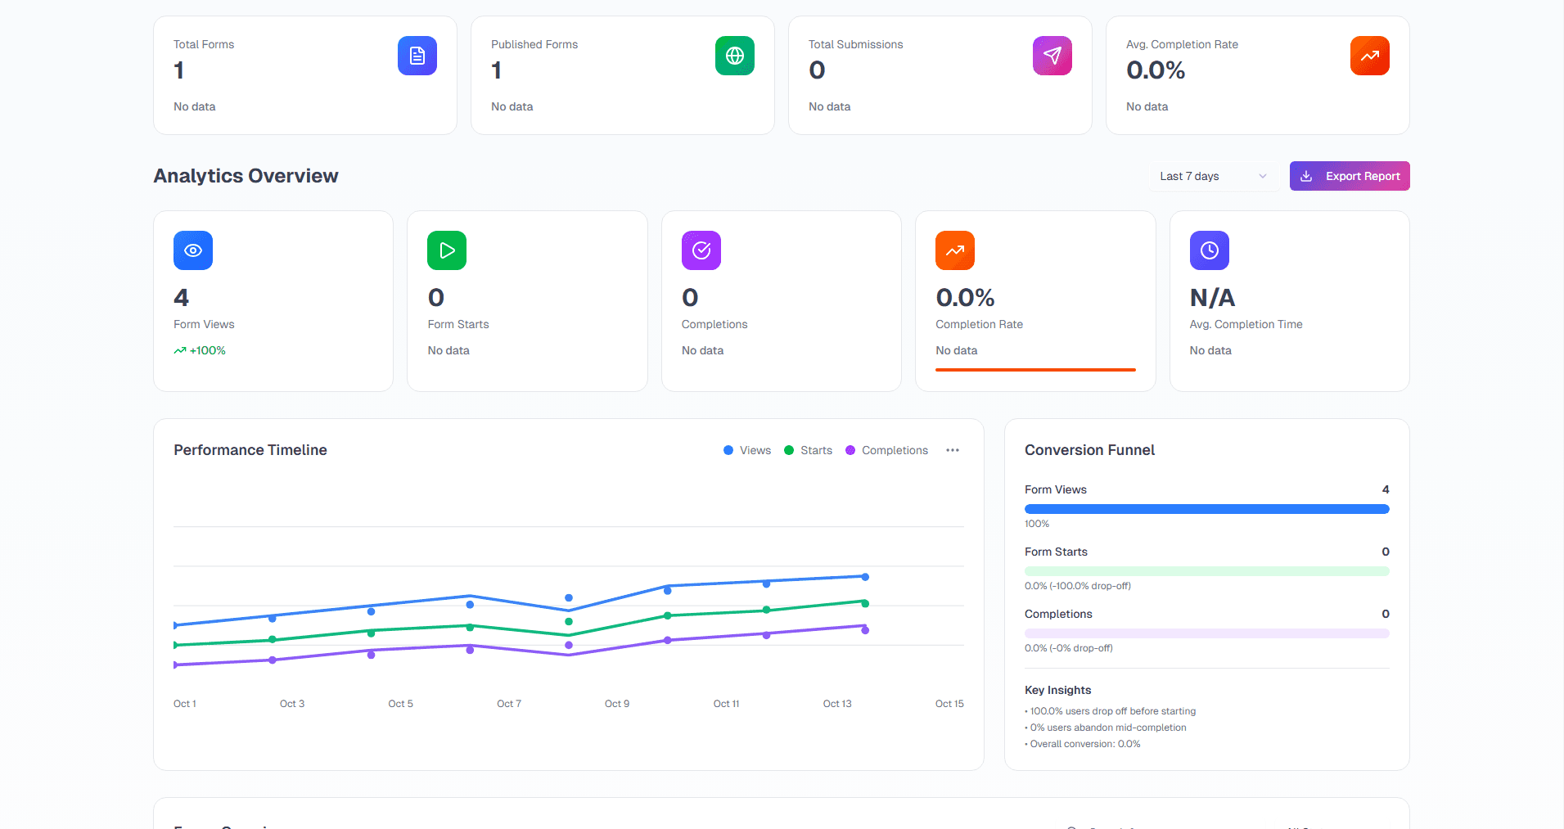Click the Total Submissions paper plane icon
This screenshot has height=829, width=1564.
coord(1052,56)
